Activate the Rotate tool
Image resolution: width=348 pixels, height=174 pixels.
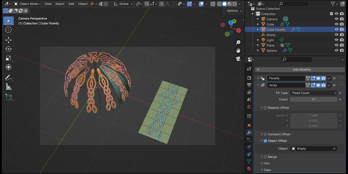(8, 49)
